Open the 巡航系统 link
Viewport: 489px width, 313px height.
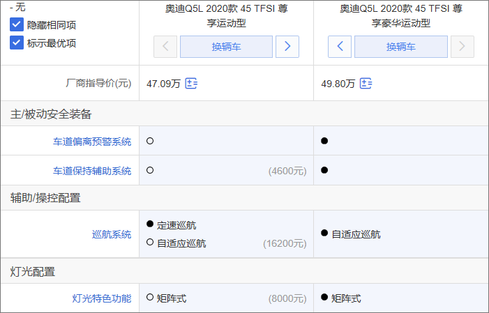coord(112,234)
